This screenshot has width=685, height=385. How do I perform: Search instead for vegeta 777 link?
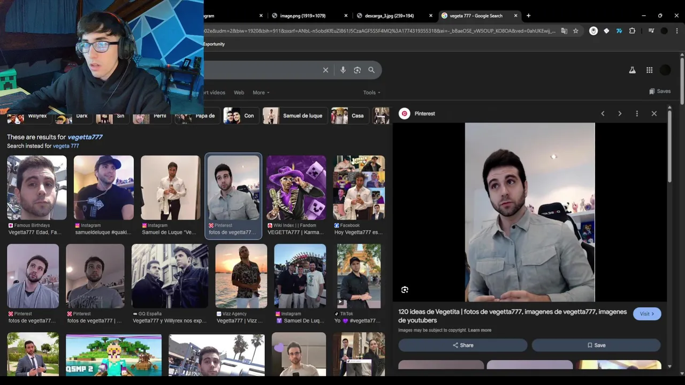[66, 146]
